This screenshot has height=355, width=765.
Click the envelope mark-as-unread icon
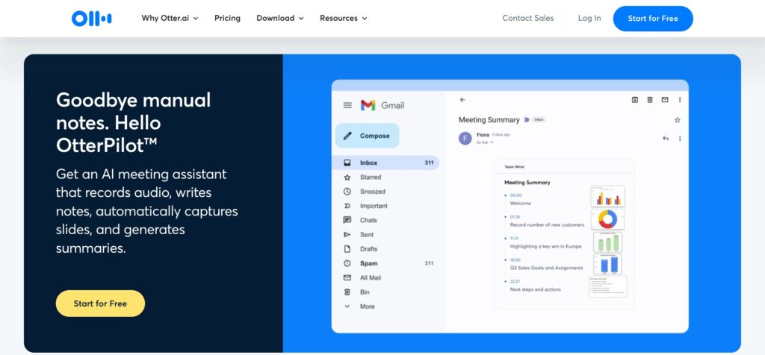[665, 100]
